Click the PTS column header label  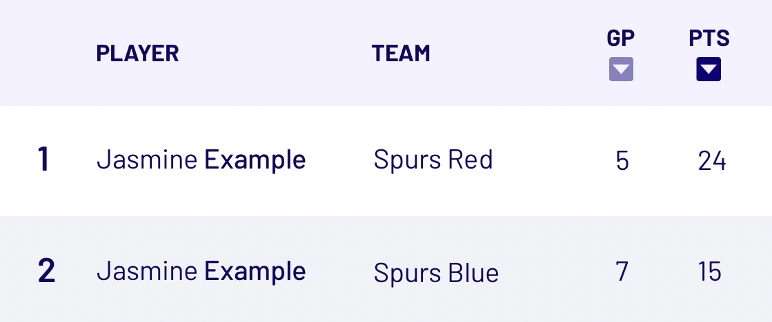coord(709,39)
